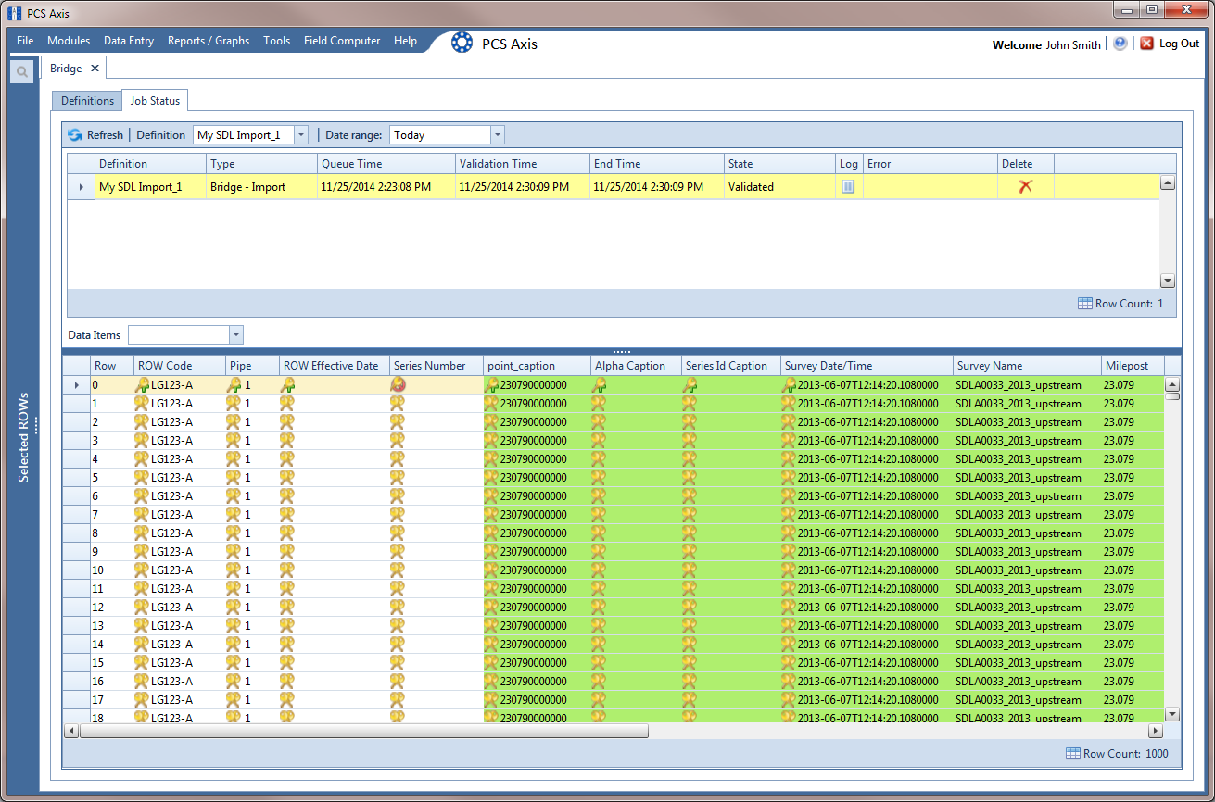This screenshot has width=1215, height=802.
Task: Close the Bridge tab
Action: (95, 69)
